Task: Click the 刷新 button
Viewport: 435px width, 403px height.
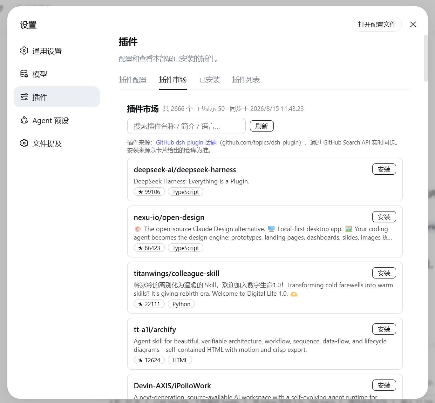Action: 262,126
